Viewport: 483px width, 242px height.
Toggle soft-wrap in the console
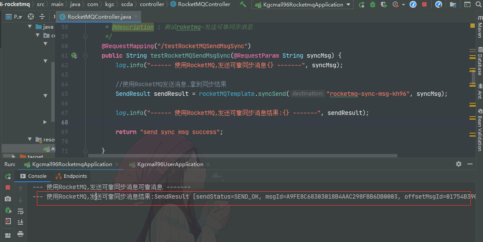[20, 211]
